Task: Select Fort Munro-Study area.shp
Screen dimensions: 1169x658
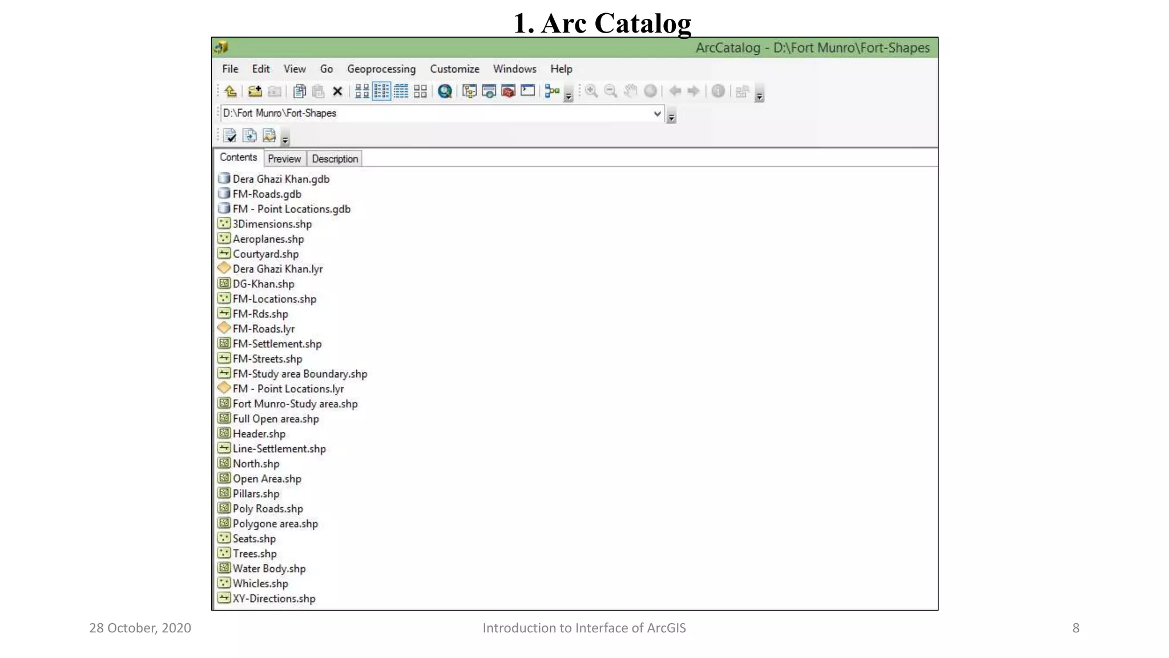Action: pos(288,403)
